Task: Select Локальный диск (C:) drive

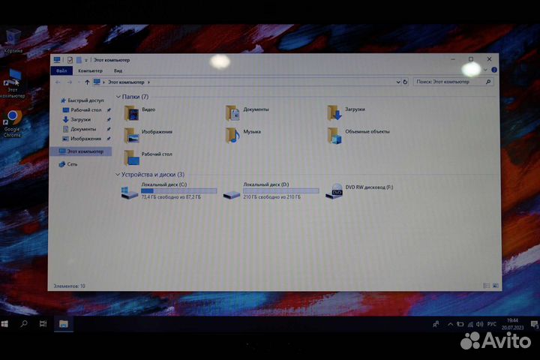Action: point(169,190)
